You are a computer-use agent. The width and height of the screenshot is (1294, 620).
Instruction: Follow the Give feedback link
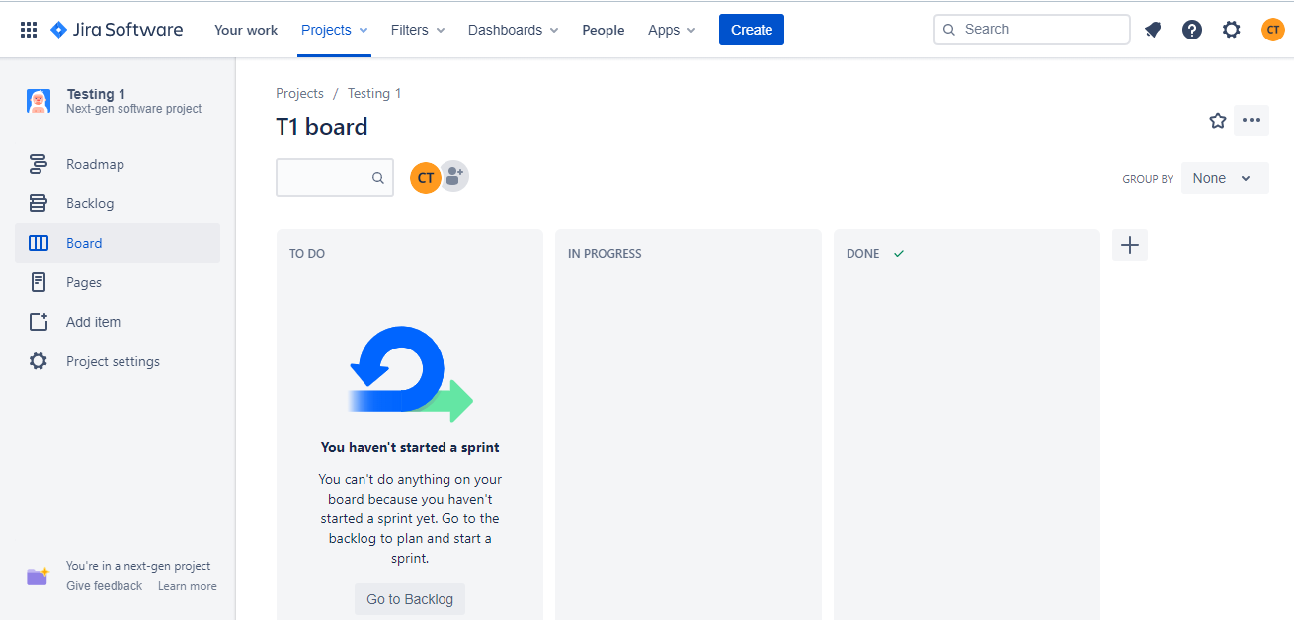click(104, 586)
